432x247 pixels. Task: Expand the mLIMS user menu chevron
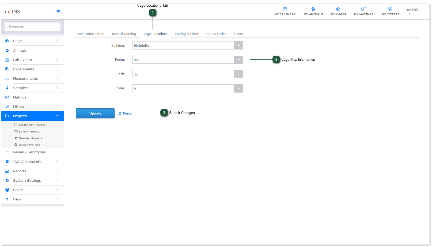(409, 13)
